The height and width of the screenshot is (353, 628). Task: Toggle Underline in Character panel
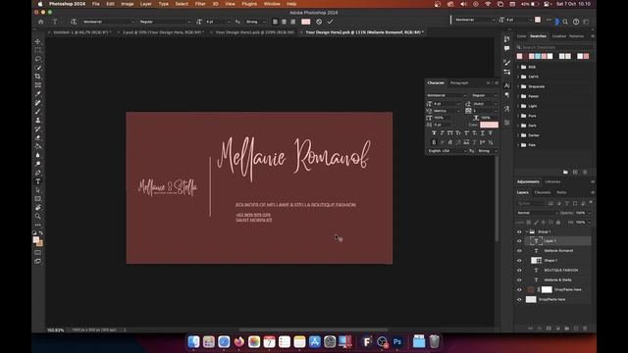482,133
